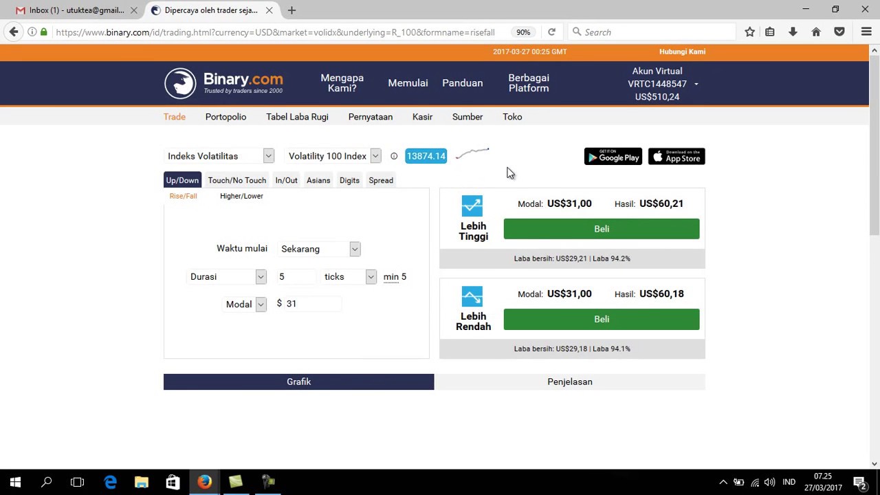The width and height of the screenshot is (880, 495).
Task: Open the Grafik tab
Action: tap(298, 382)
